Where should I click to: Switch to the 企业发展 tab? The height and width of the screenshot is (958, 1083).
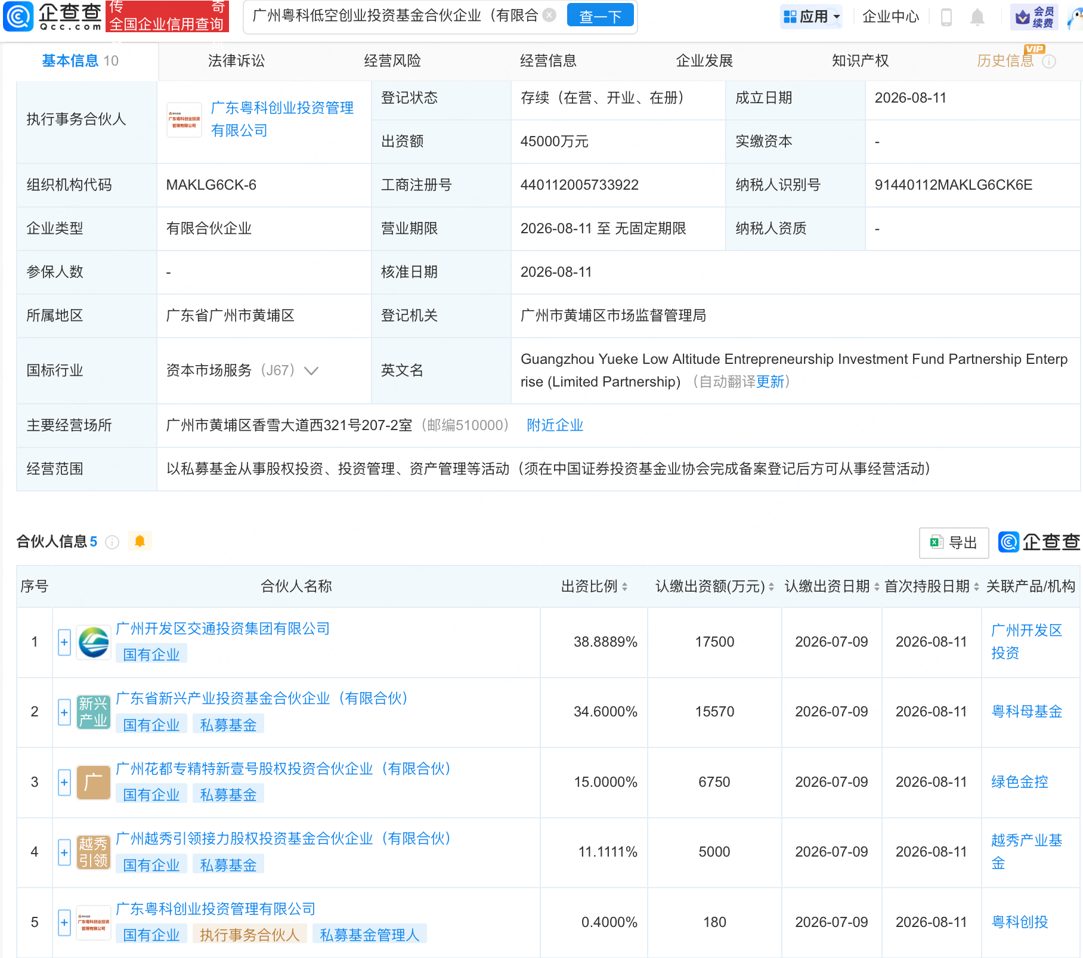click(x=704, y=61)
